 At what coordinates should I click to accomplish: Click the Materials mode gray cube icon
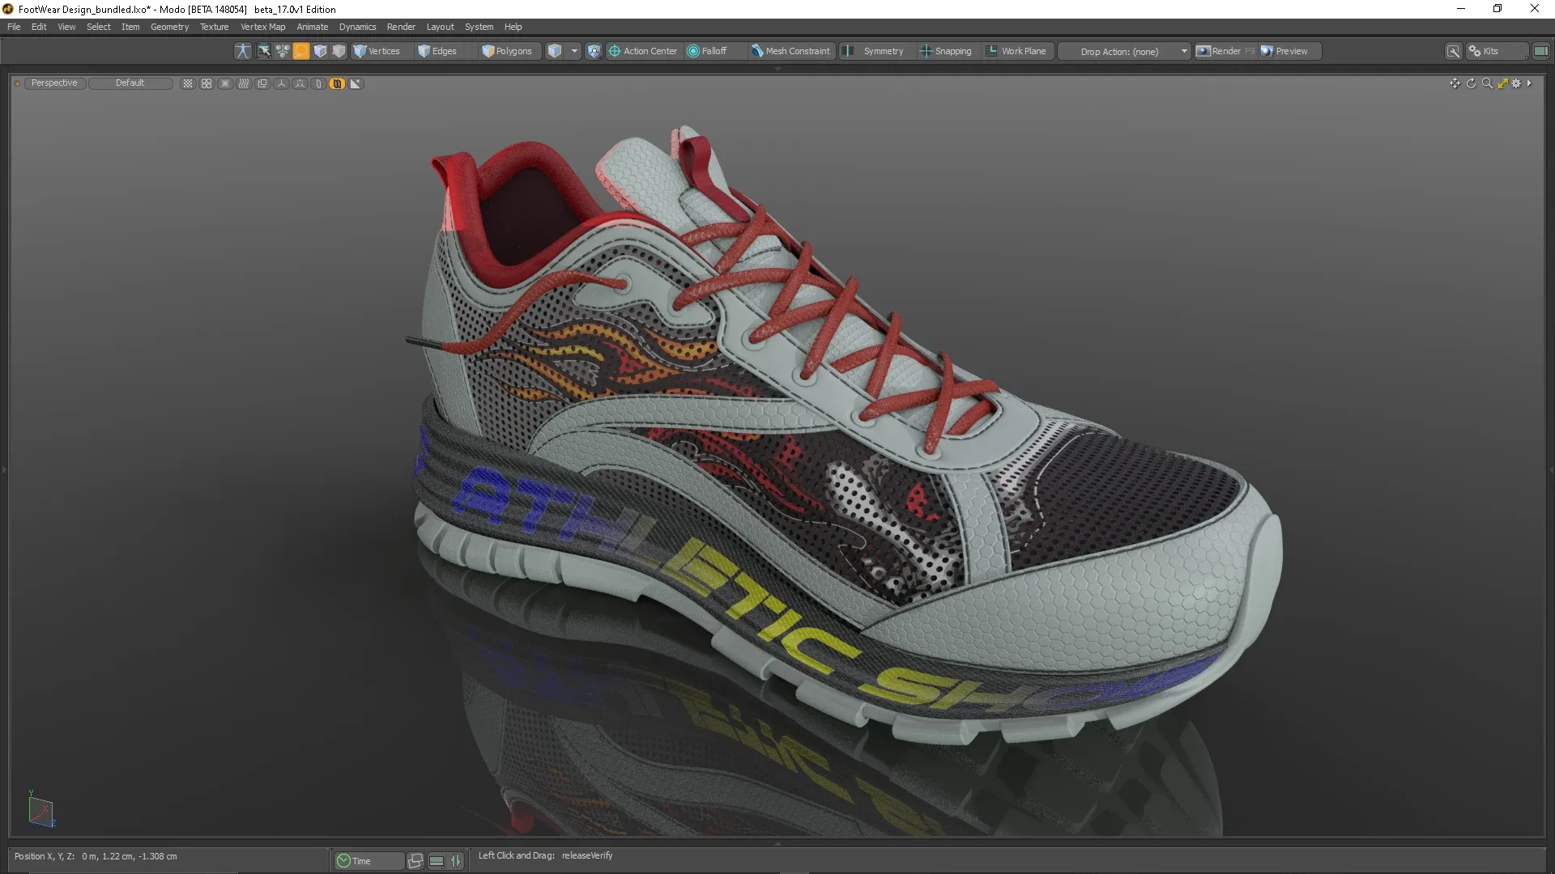pyautogui.click(x=339, y=51)
